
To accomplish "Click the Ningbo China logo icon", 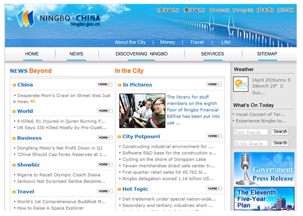I will point(26,19).
